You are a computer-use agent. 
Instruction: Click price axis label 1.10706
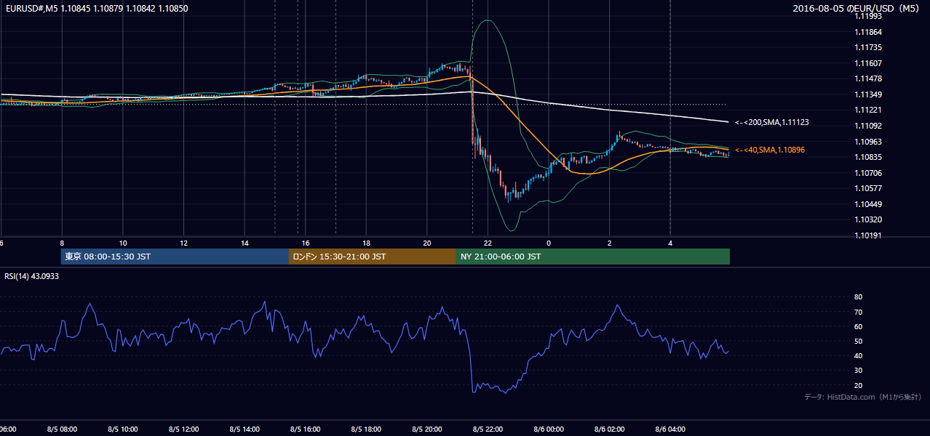pos(869,173)
